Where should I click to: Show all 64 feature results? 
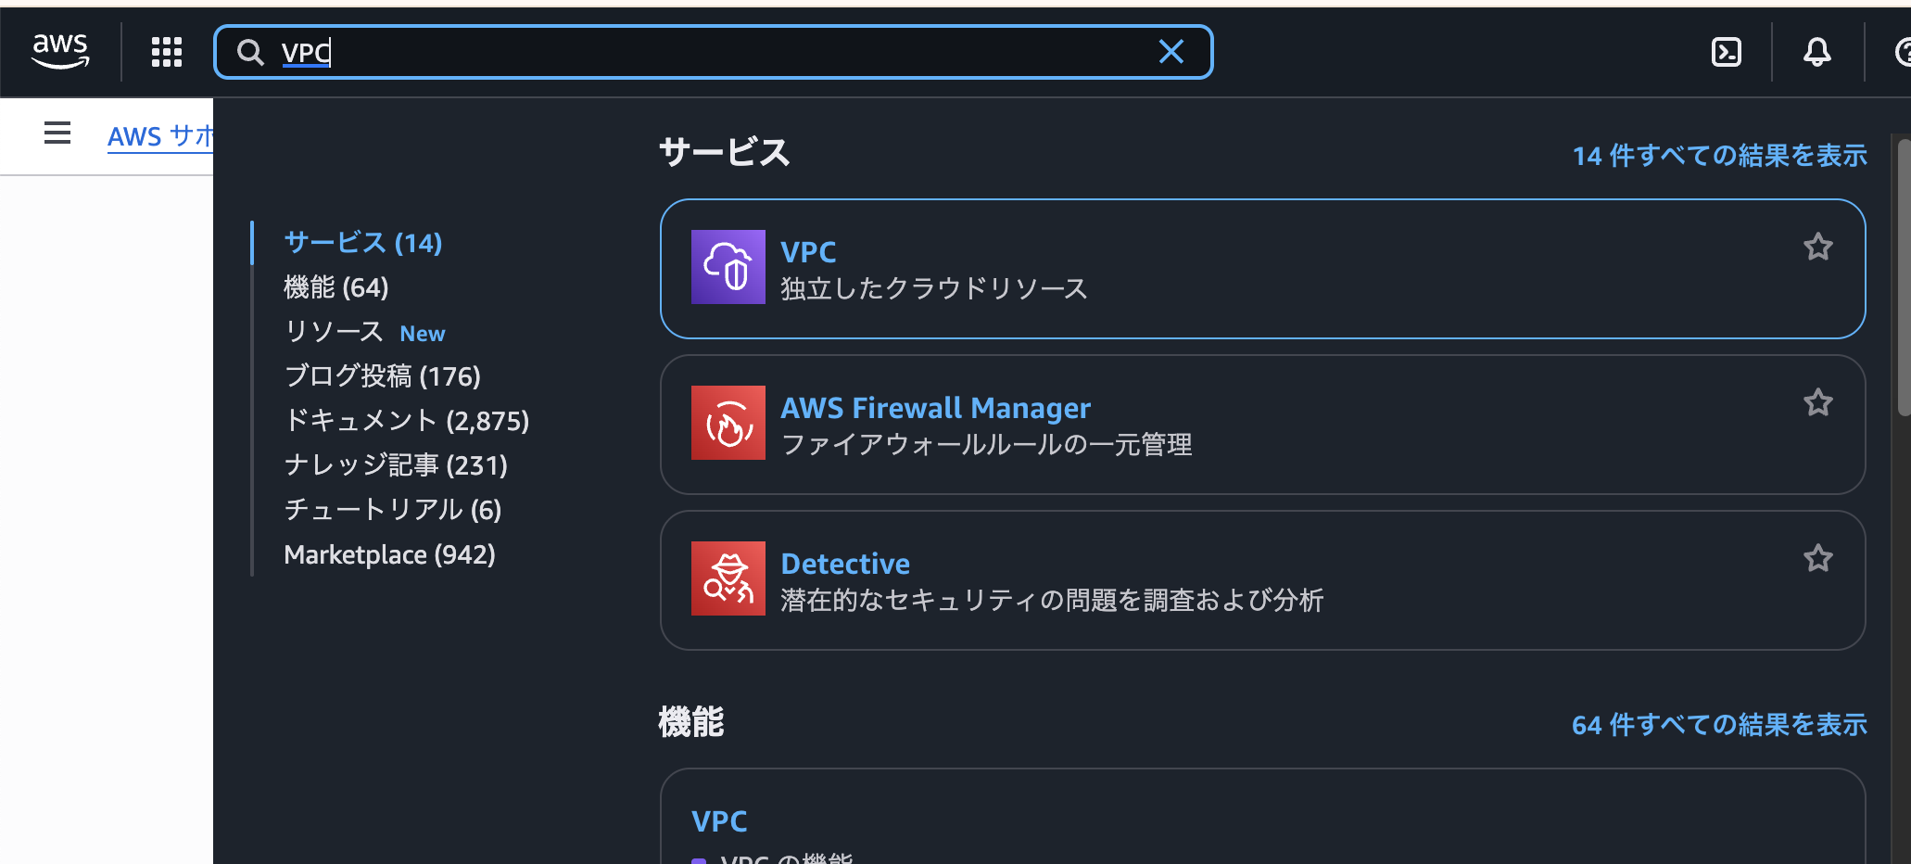pos(1720,725)
